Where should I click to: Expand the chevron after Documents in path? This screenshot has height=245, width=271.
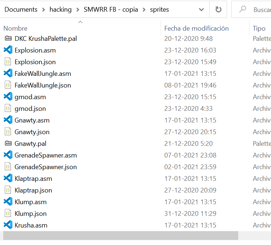point(44,10)
